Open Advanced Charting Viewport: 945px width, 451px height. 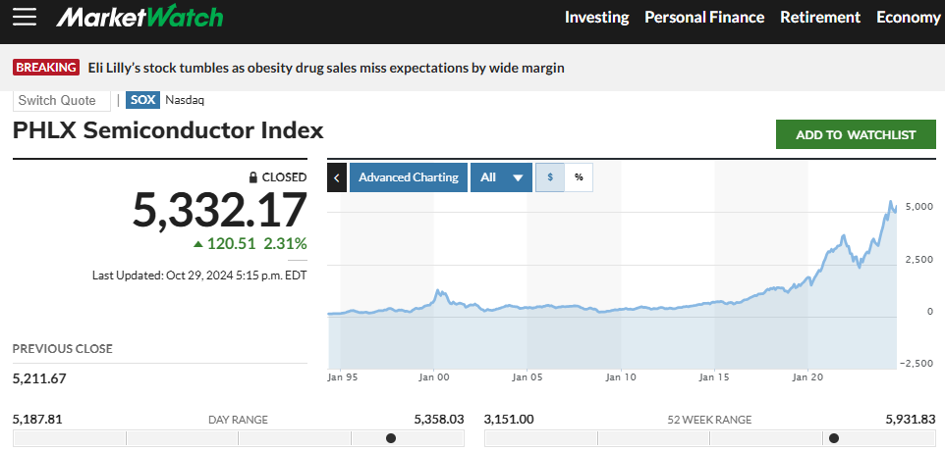pos(408,177)
